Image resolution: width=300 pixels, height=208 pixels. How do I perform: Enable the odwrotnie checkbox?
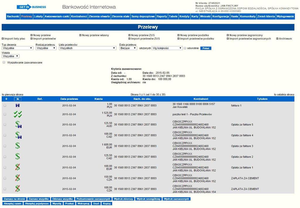(x=185, y=48)
